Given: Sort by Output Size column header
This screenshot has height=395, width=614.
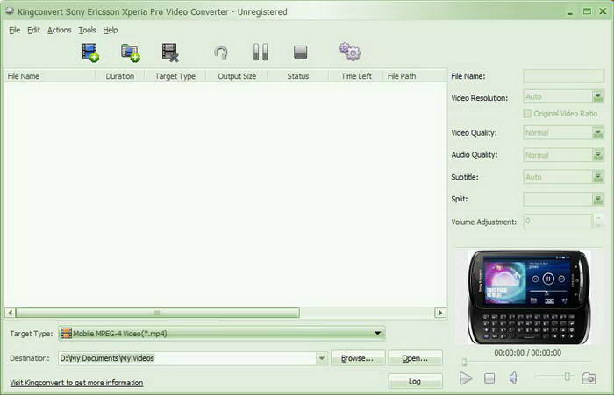Looking at the screenshot, I should (237, 76).
